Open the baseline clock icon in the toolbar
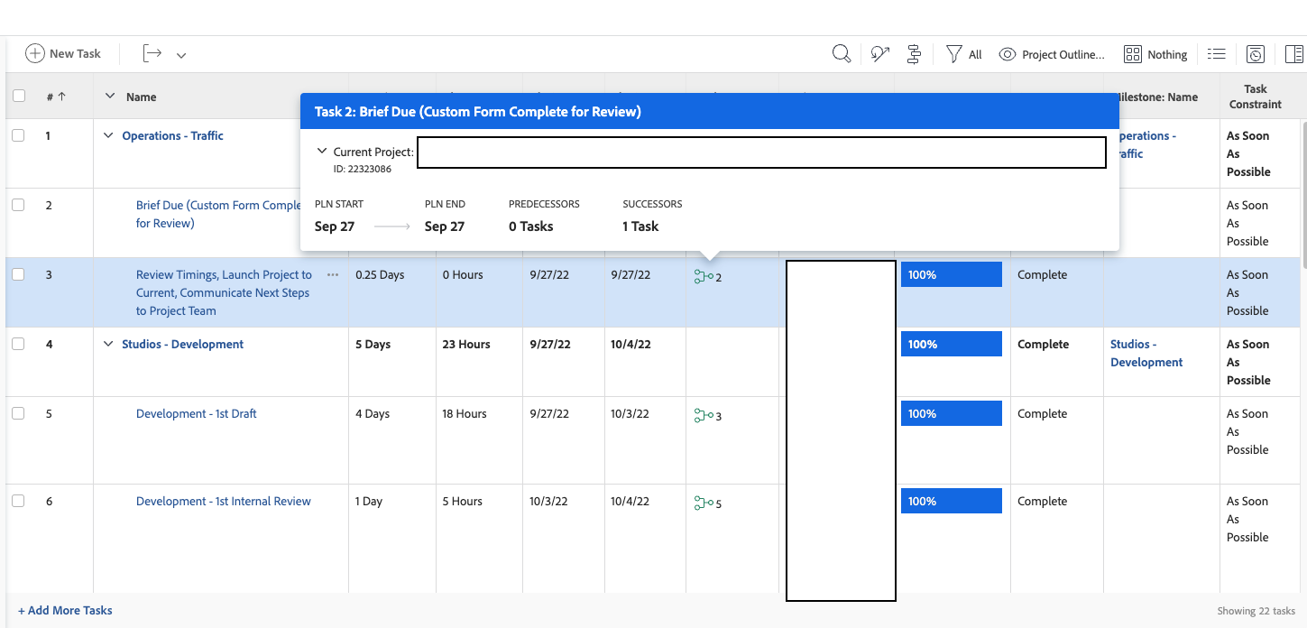Screen dimensions: 1307x628 (x=1256, y=54)
